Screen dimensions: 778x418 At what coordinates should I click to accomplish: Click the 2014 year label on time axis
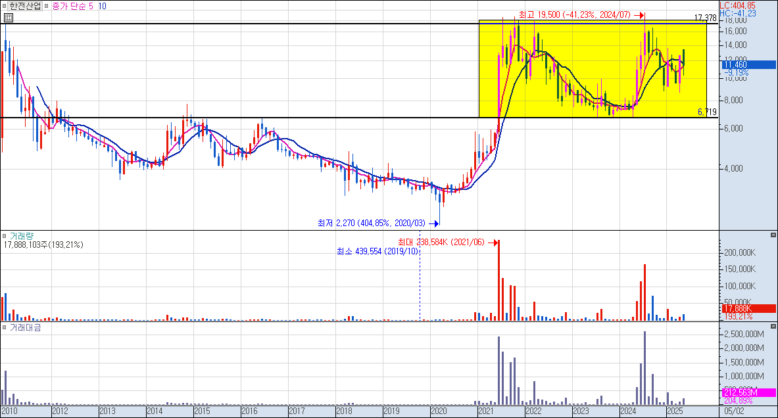155,411
